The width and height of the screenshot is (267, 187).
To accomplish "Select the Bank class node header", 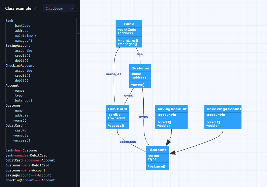I will click(x=129, y=24).
